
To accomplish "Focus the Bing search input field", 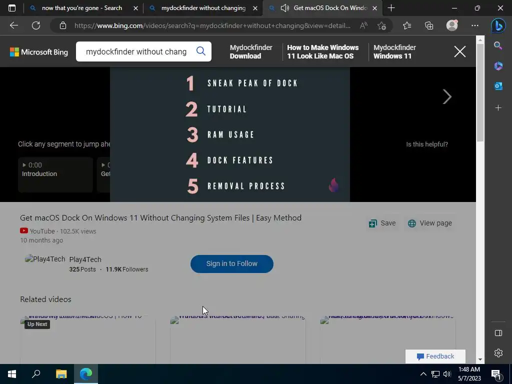I will 136,51.
